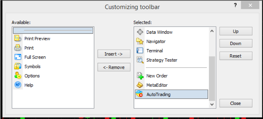Click the Insert -> button
Image resolution: width=263 pixels, height=119 pixels.
(x=114, y=54)
